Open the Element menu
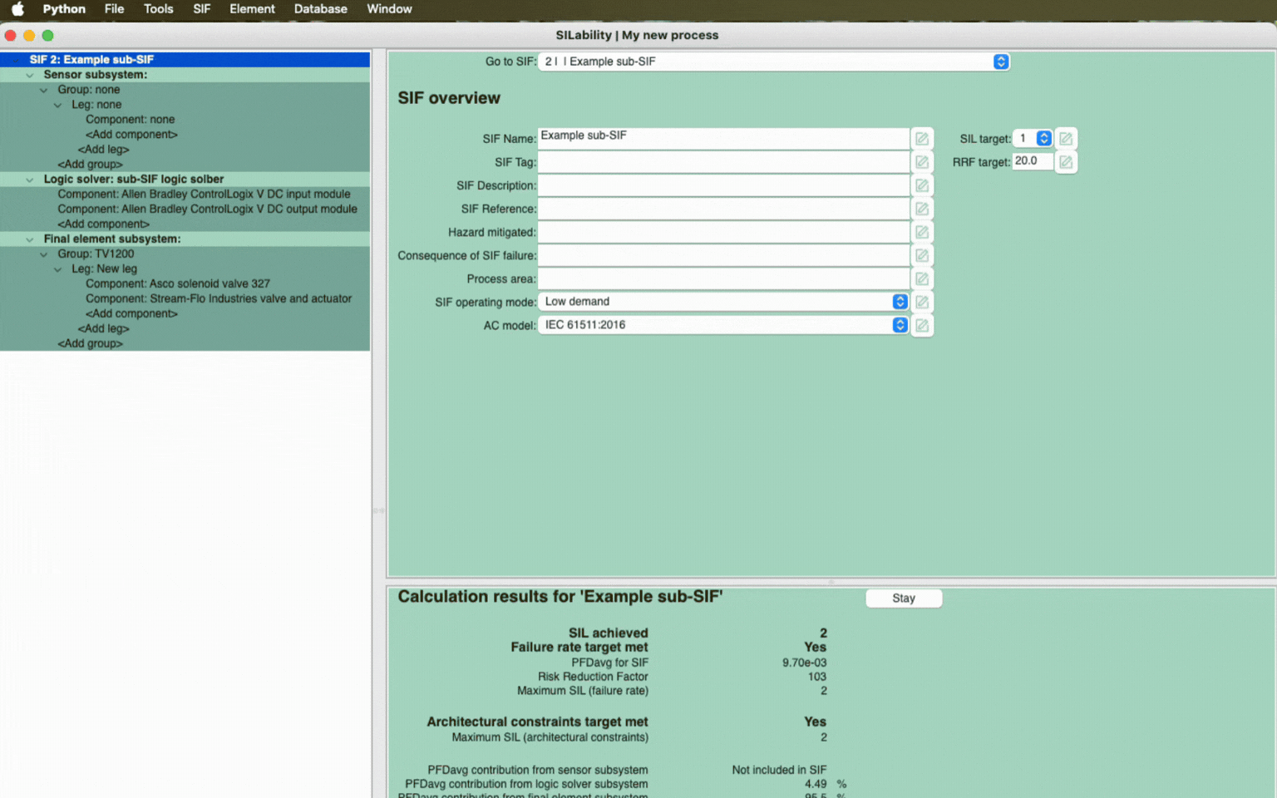This screenshot has width=1277, height=798. [252, 9]
